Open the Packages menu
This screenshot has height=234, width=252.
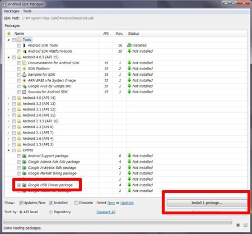[x=12, y=11]
